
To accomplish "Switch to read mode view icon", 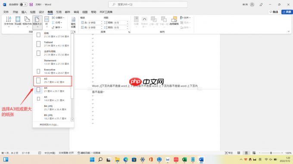I will (239, 153).
